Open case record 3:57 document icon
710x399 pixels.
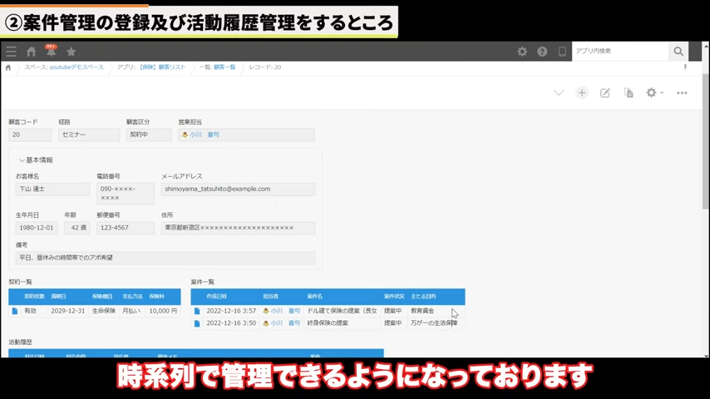click(197, 311)
